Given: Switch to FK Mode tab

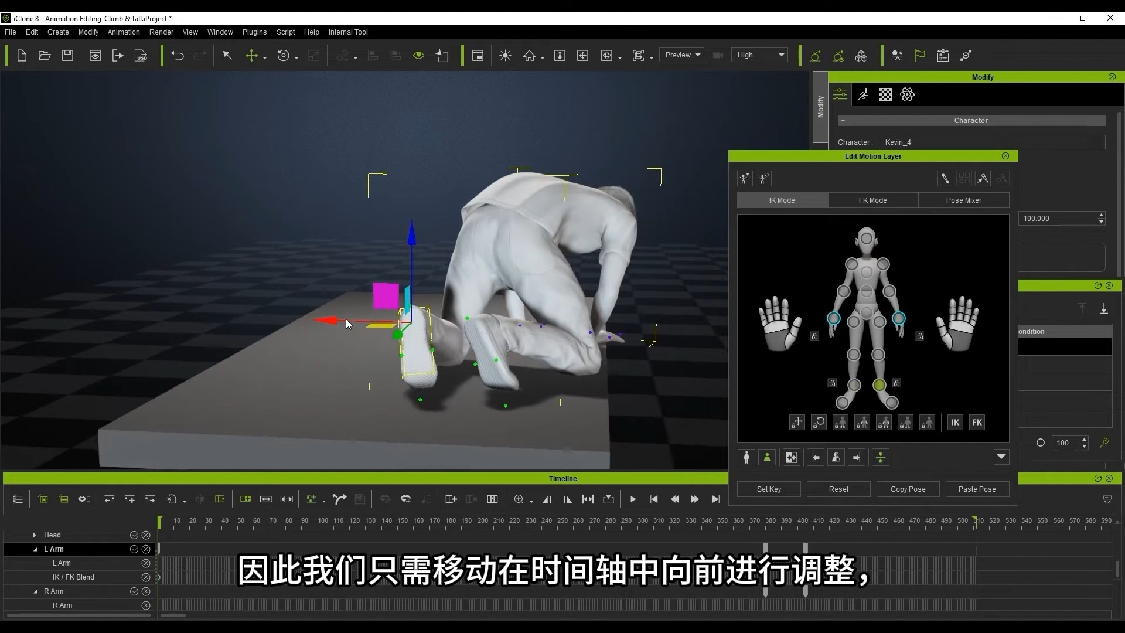Looking at the screenshot, I should (872, 200).
